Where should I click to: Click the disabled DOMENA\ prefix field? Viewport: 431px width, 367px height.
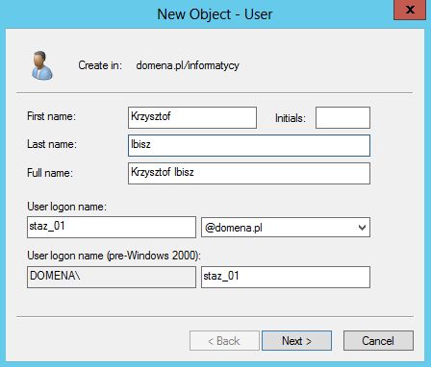(x=112, y=277)
